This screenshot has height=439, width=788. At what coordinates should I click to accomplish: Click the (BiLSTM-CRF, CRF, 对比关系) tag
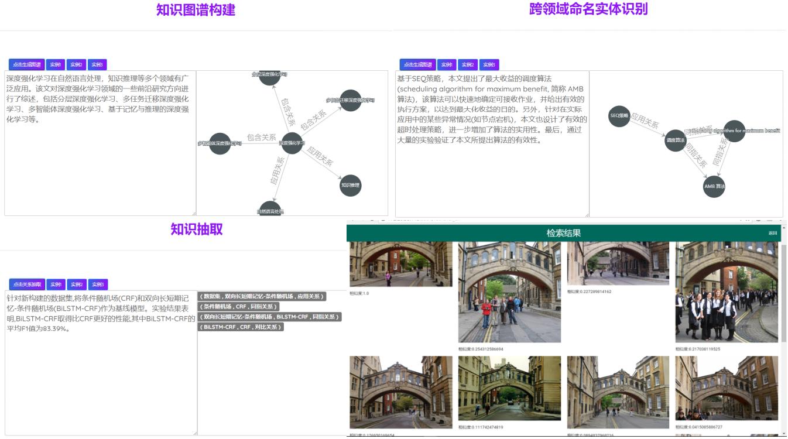click(x=241, y=327)
